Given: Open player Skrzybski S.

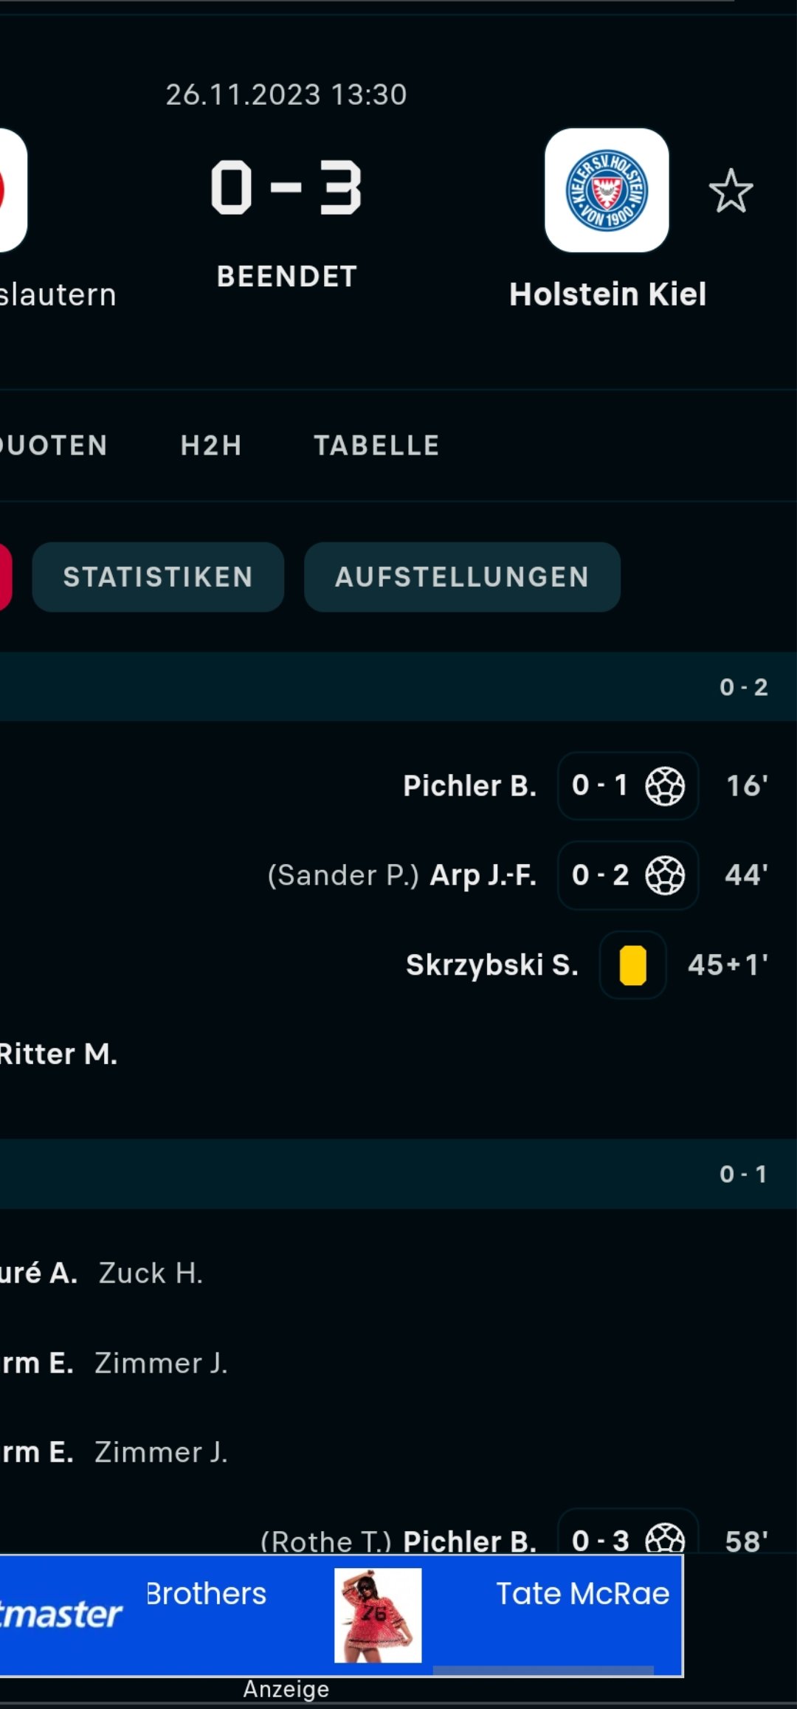Looking at the screenshot, I should [492, 965].
